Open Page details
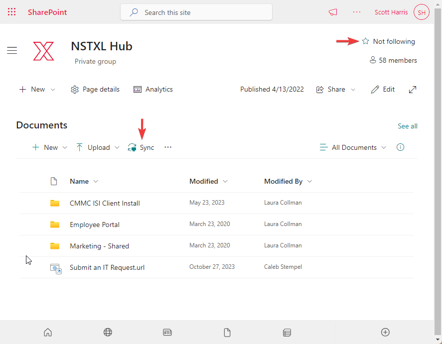The image size is (442, 344). tap(95, 89)
